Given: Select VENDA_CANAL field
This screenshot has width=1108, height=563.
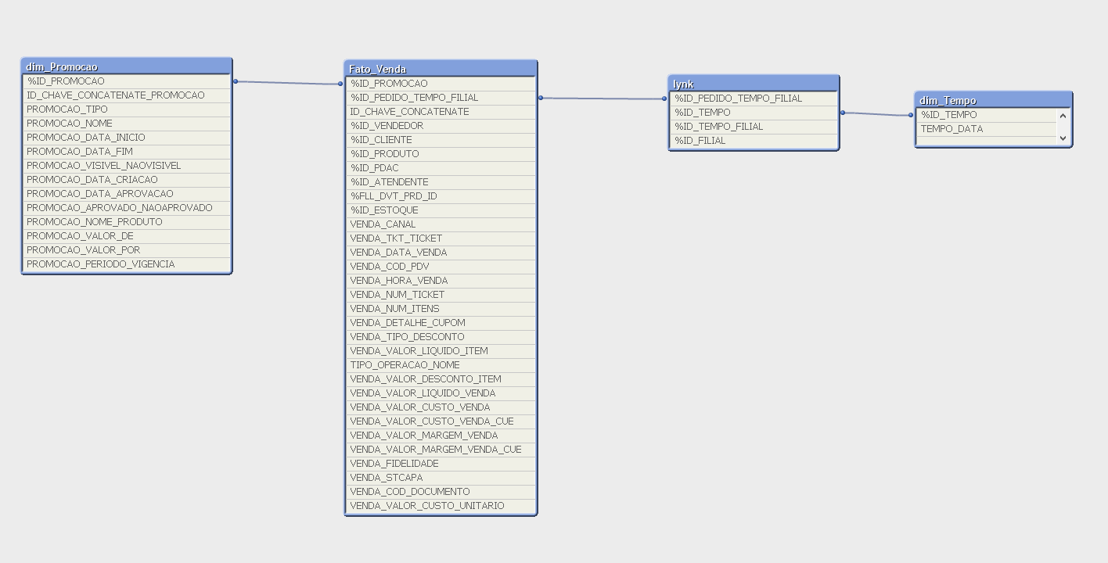Looking at the screenshot, I should pos(441,224).
